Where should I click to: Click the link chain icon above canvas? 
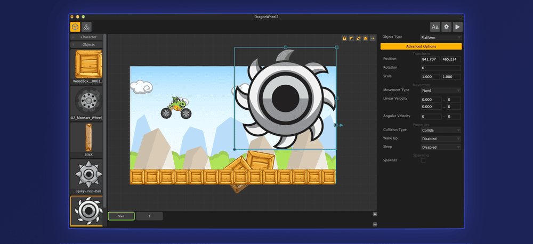click(358, 38)
